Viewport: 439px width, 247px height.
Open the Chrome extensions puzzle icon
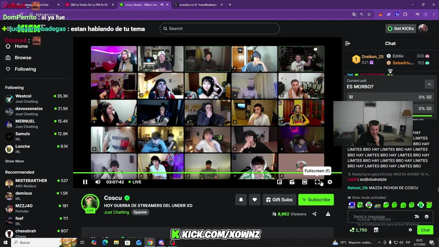pyautogui.click(x=405, y=14)
